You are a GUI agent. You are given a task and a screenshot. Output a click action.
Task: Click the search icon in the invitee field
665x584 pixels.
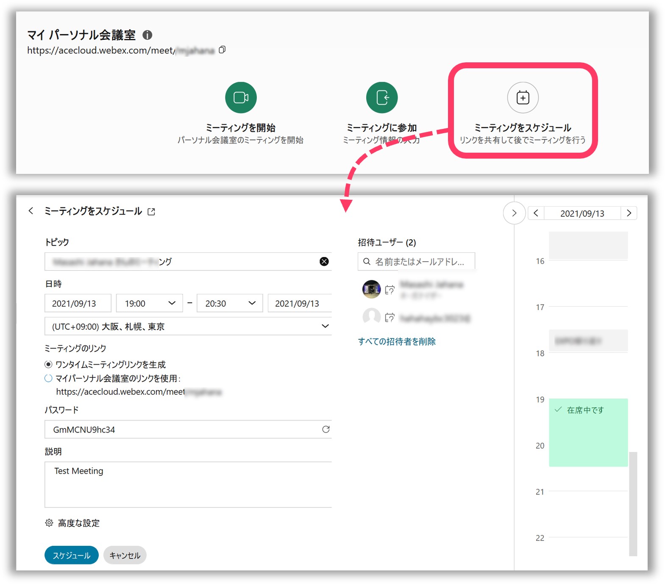(x=367, y=261)
